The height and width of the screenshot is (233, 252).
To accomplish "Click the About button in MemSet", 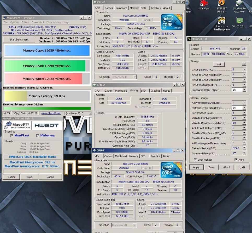I will [x=226, y=167].
